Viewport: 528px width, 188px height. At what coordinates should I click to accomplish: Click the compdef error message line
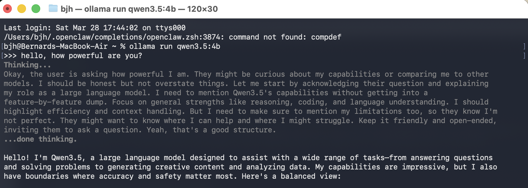[172, 37]
